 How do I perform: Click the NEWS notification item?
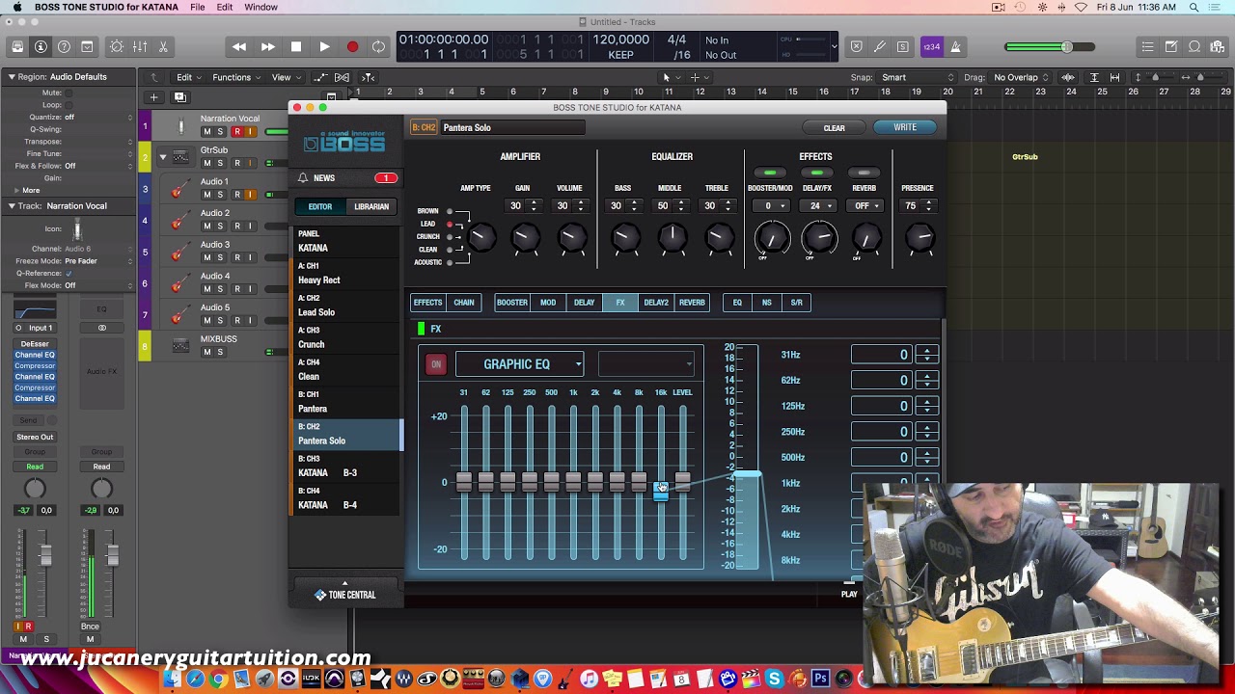pos(346,178)
